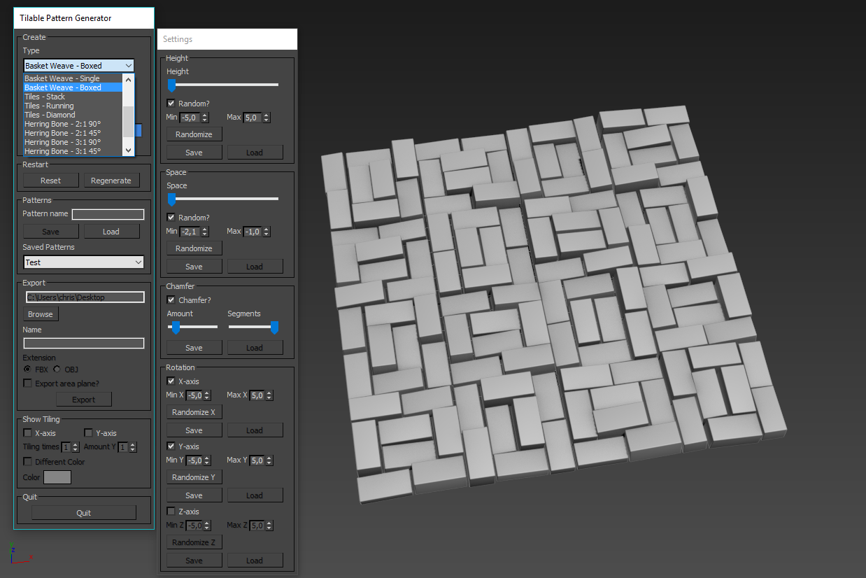Enable Z-axis rotation checkbox
Image resolution: width=866 pixels, height=578 pixels.
click(171, 512)
